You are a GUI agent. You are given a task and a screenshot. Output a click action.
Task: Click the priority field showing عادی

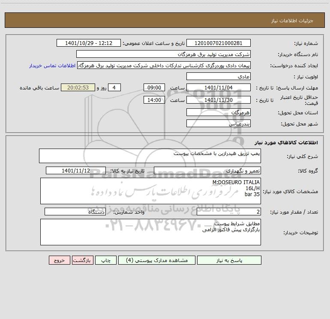[219, 76]
